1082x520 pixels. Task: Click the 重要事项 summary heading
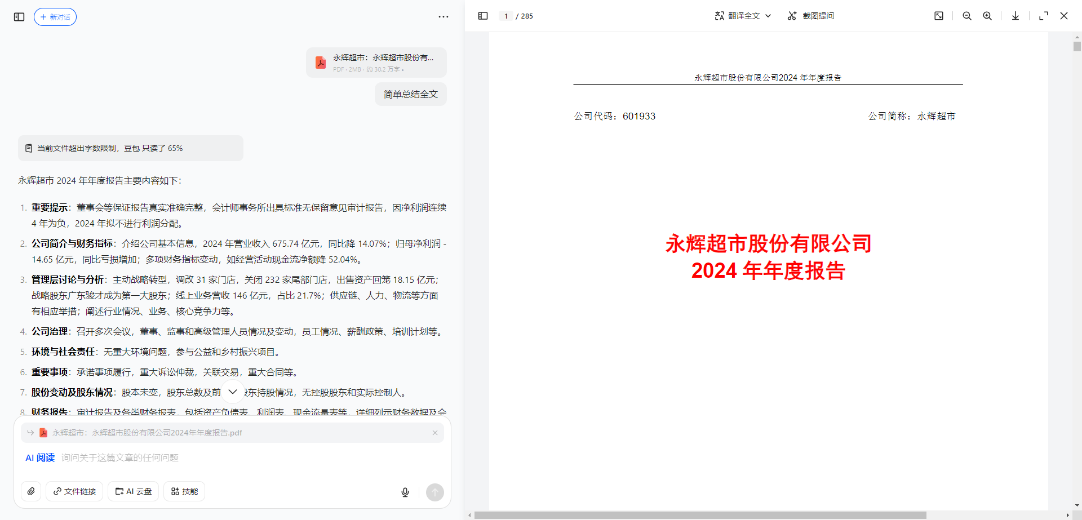(x=50, y=372)
